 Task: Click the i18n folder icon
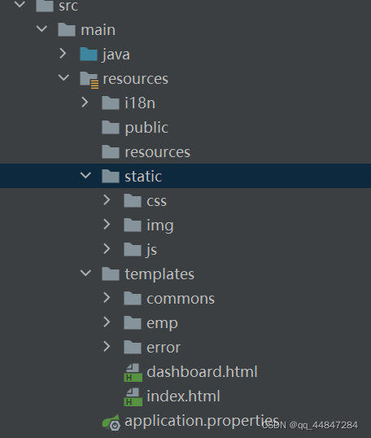tap(111, 103)
